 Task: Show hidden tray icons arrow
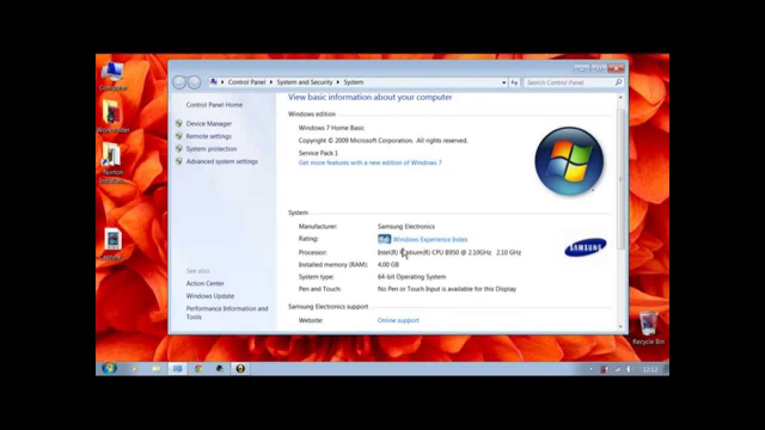tap(591, 370)
